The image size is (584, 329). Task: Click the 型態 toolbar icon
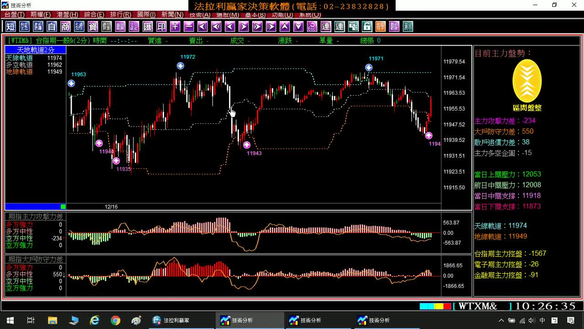24,26
